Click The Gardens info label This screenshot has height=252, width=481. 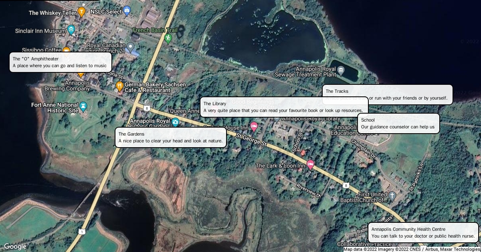[171, 138]
